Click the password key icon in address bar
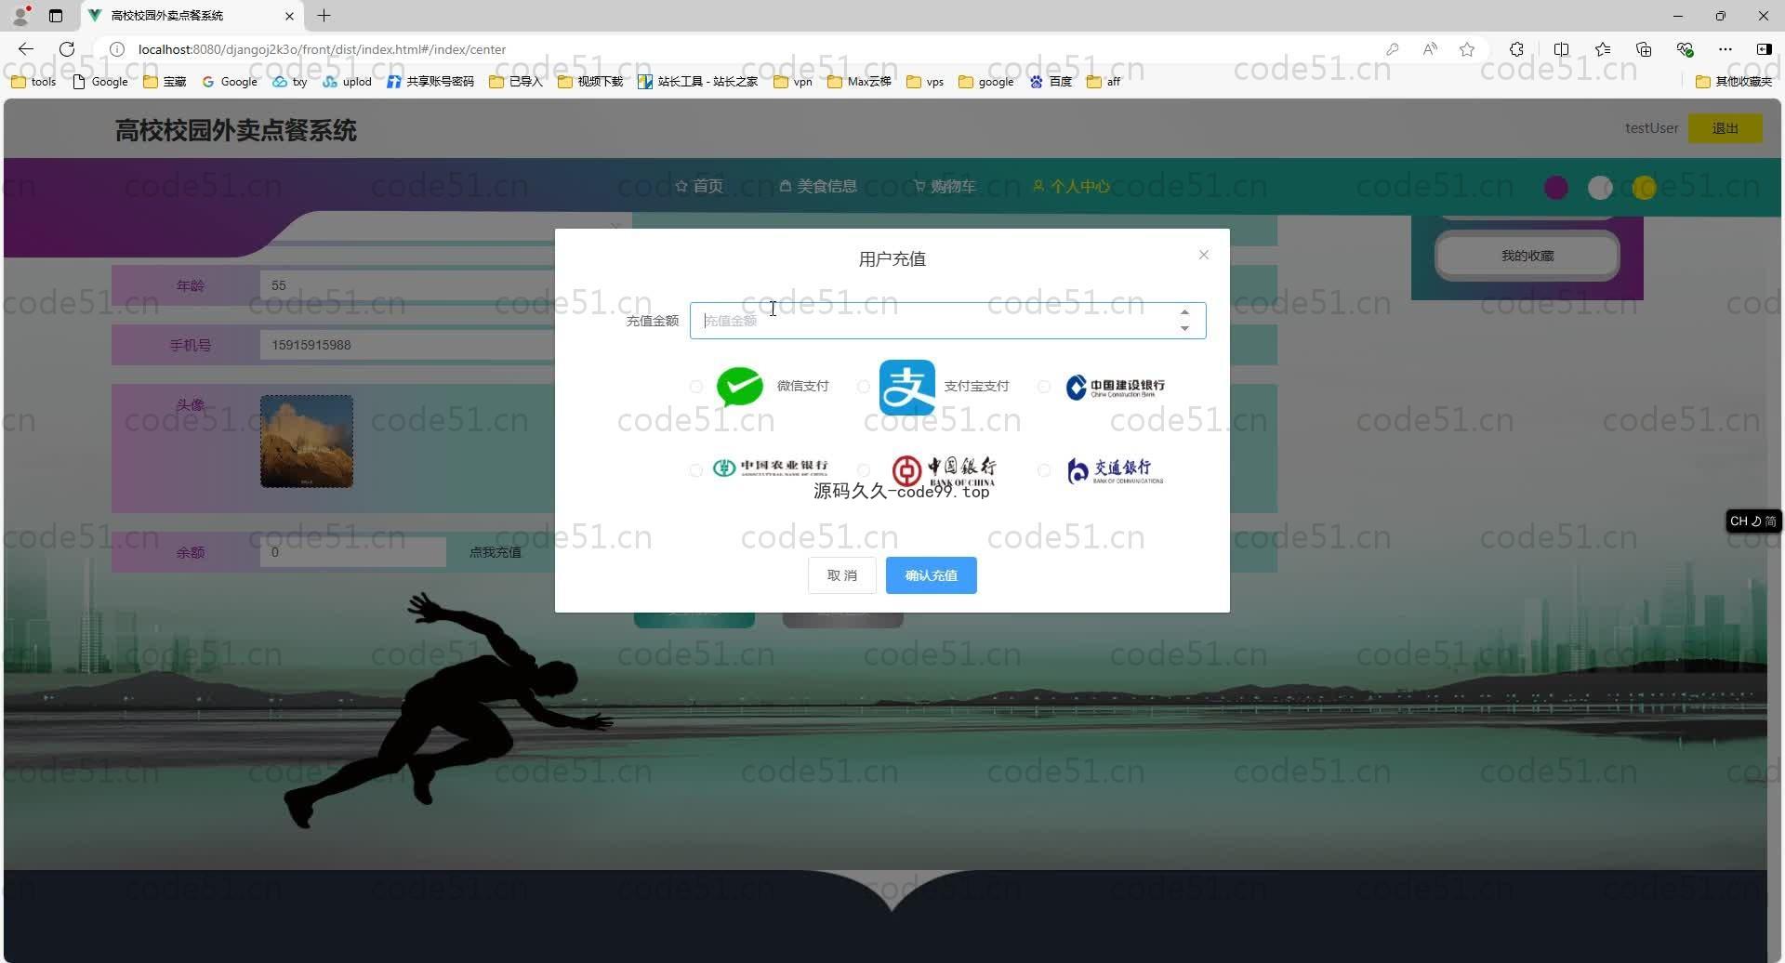Screen dimensions: 1785x963 click(x=1392, y=49)
